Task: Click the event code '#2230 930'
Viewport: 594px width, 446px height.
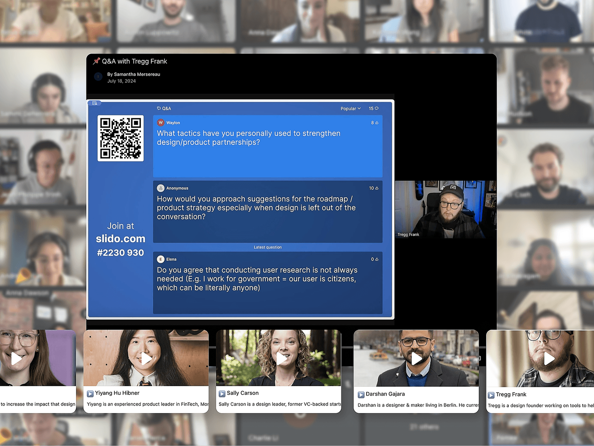Action: (x=121, y=253)
